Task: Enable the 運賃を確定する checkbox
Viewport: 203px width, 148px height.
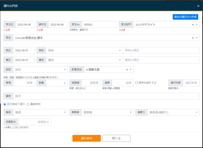Action: pos(137,83)
